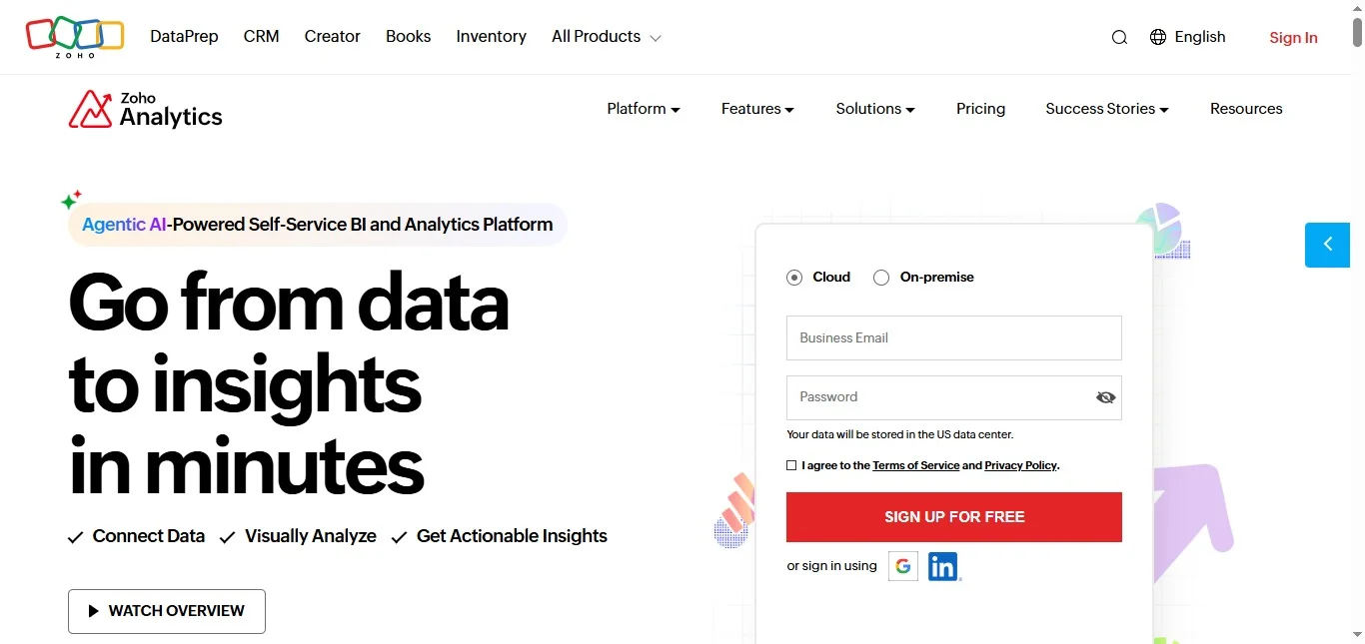Check the agree to Terms checkbox
1365x644 pixels.
[x=792, y=465]
